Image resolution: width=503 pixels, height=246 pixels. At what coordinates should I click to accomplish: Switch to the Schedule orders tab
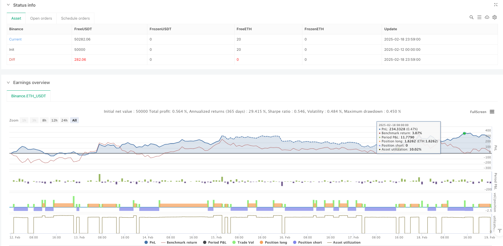pyautogui.click(x=75, y=18)
